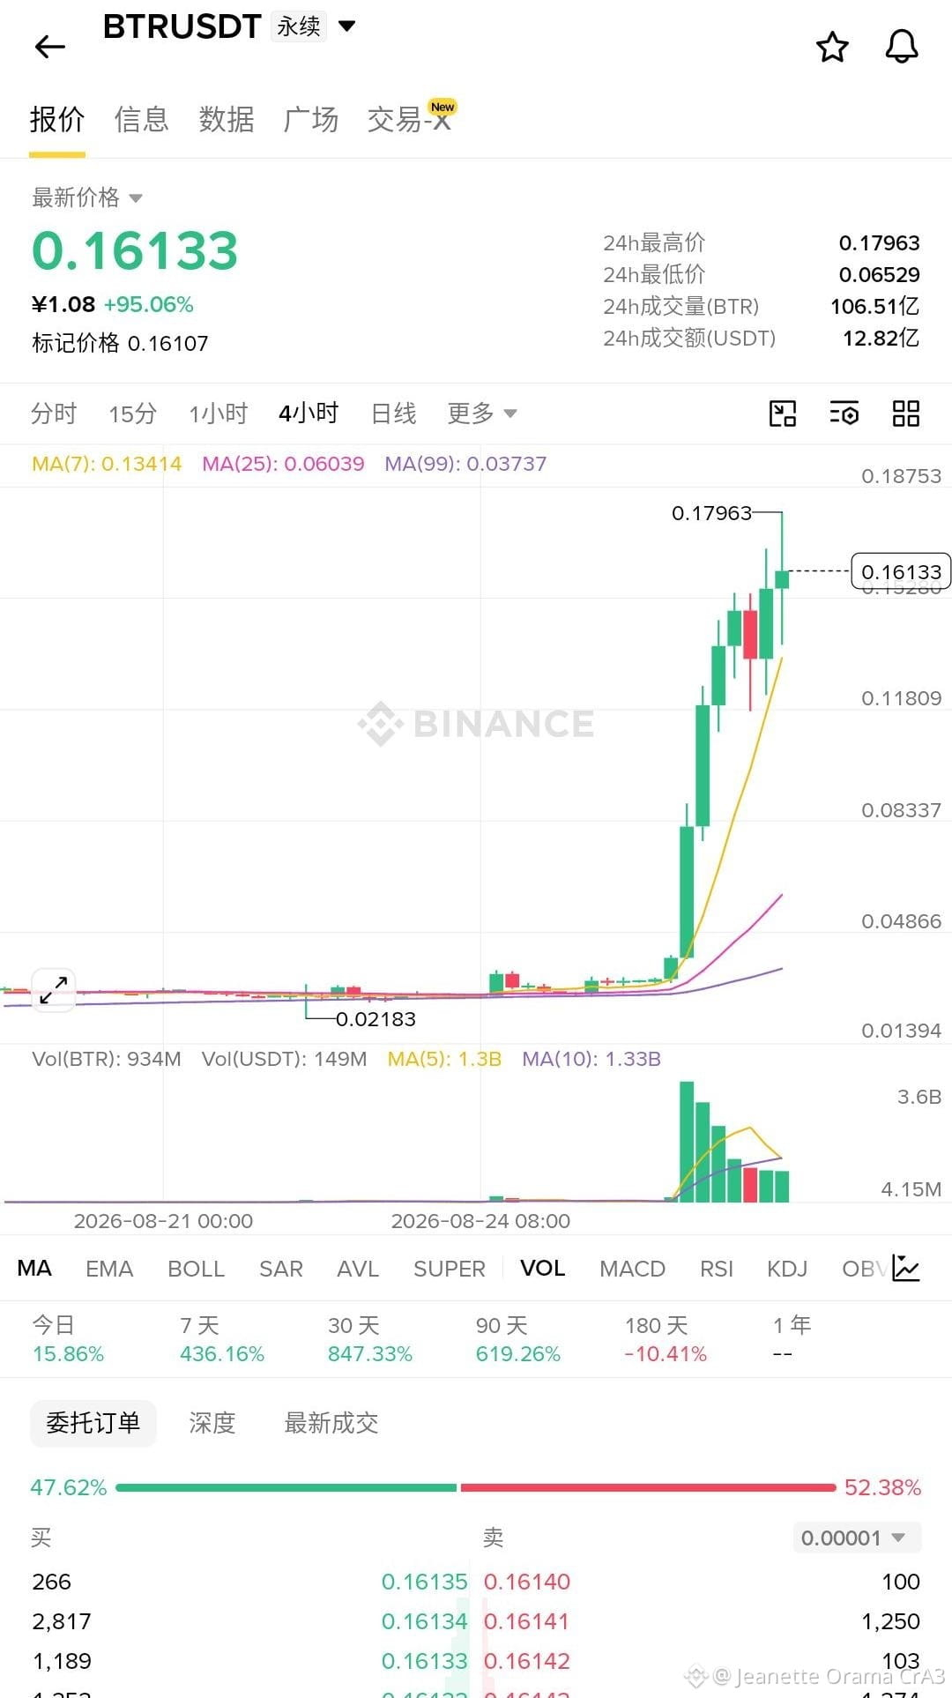Tap the MA(99): 0.03737 legend label

[x=465, y=464]
